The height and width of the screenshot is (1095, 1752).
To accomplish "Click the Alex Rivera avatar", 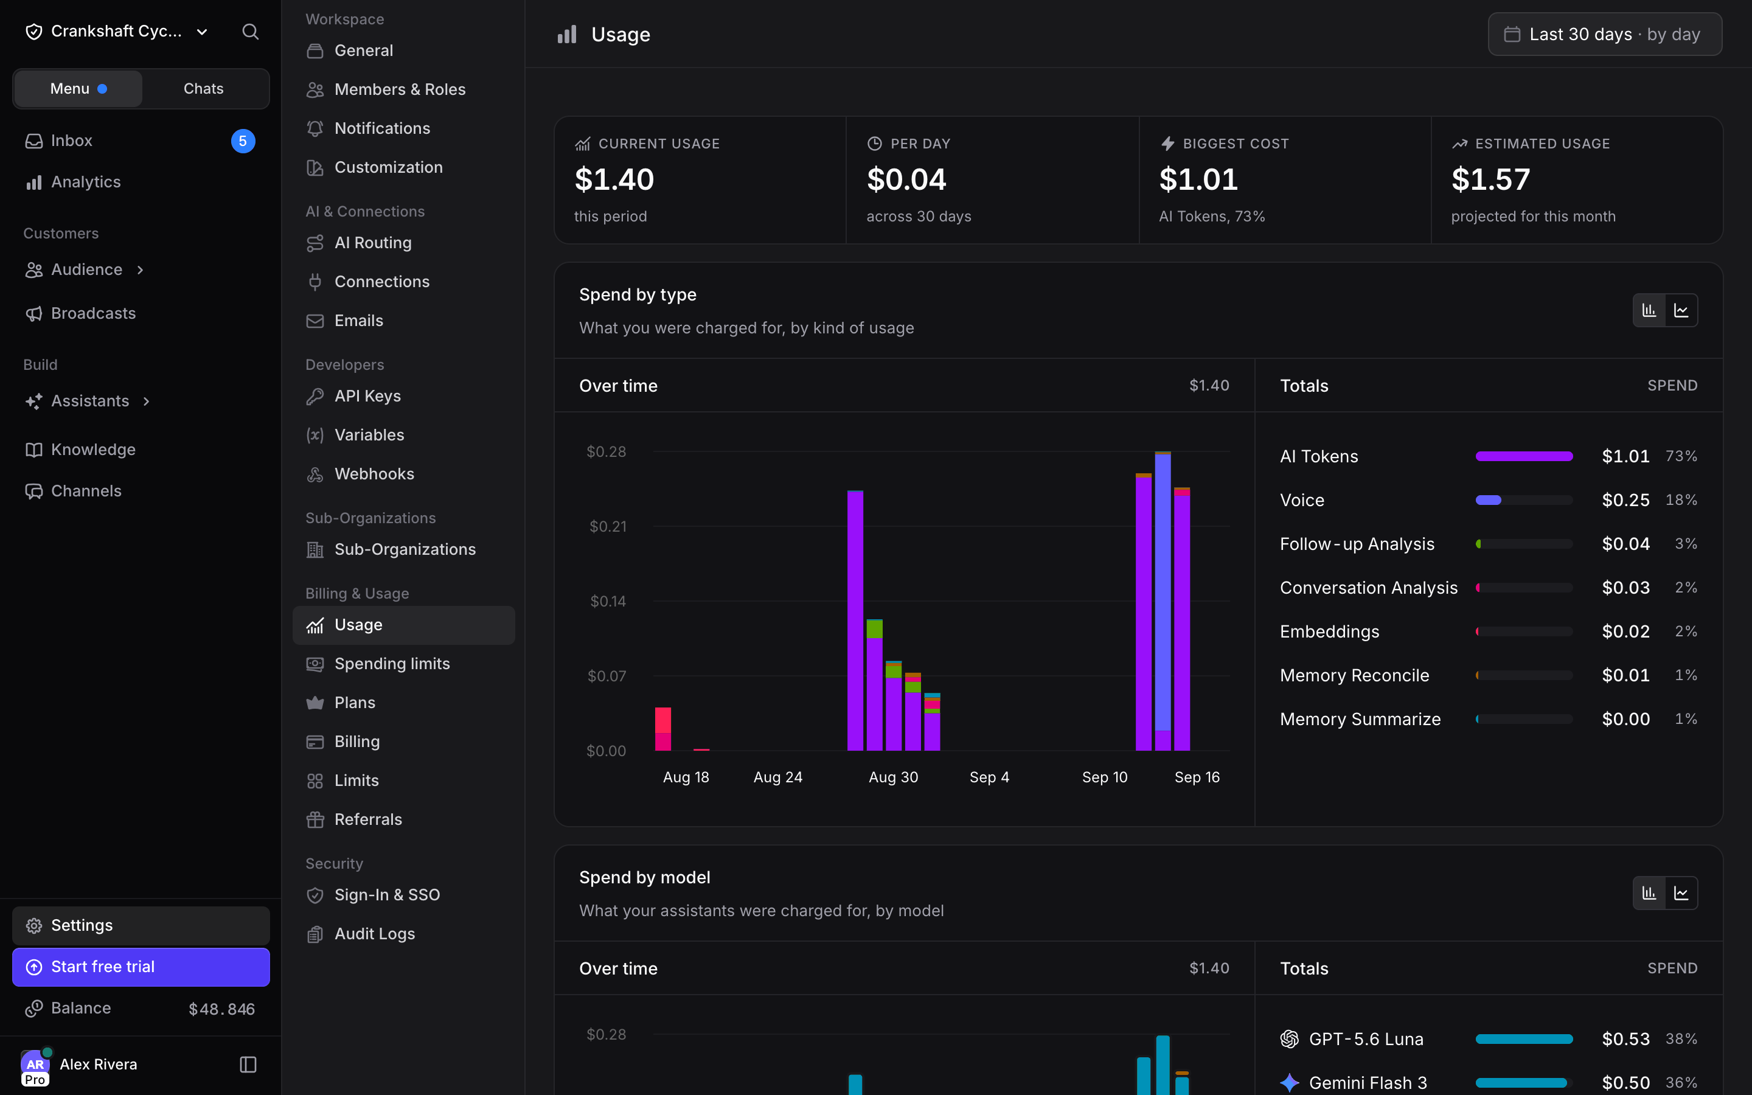I will tap(35, 1065).
